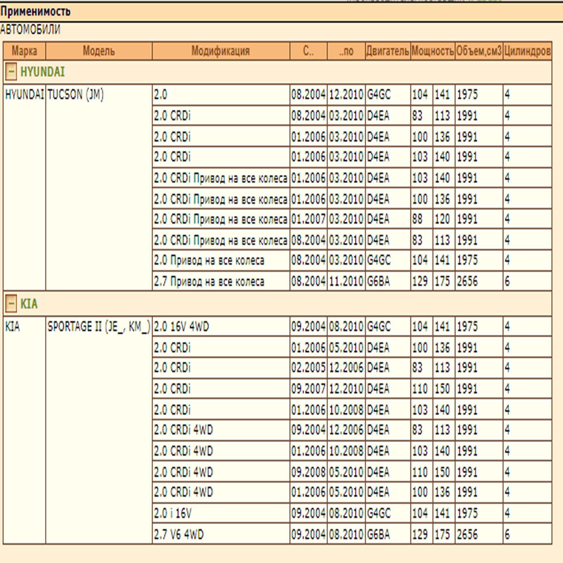Click the Мощность column header

click(432, 51)
